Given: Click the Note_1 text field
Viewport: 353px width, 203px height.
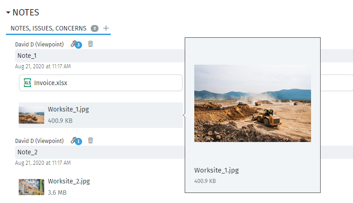Looking at the screenshot, I should coord(100,56).
